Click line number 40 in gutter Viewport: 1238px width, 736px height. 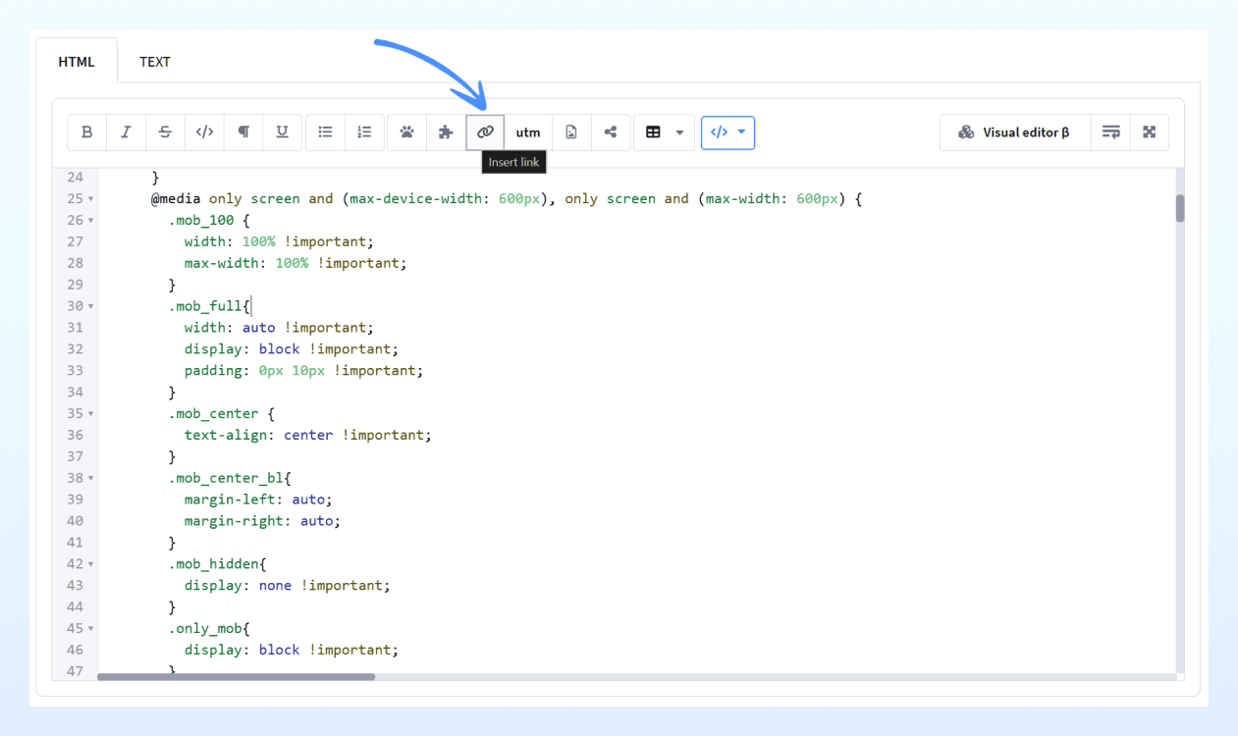(76, 521)
